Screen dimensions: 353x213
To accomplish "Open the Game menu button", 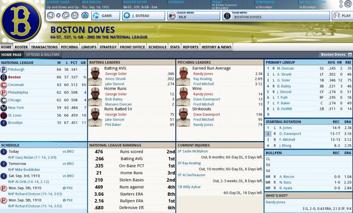I will tap(105, 16).
